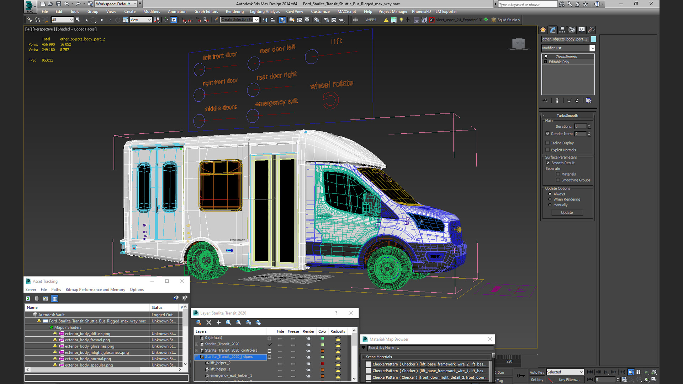
Task: Expand the Starlite_Transit_2020 layer
Action: pyautogui.click(x=197, y=344)
